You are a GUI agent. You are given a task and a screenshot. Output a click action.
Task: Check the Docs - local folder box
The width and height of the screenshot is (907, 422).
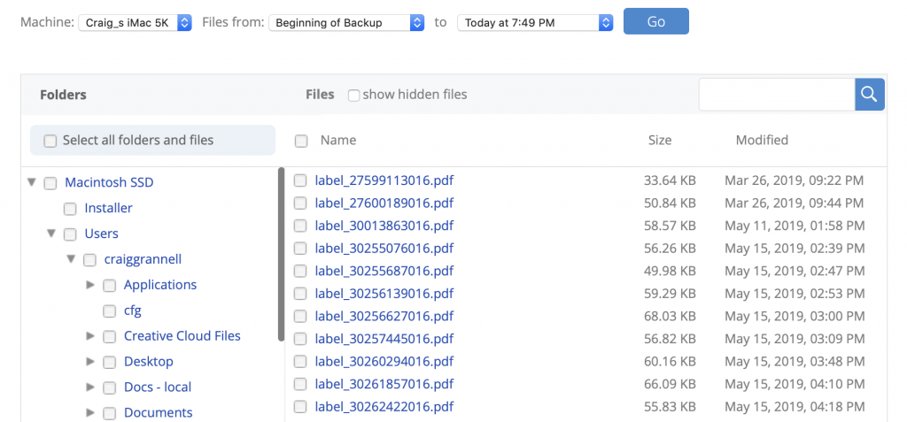(x=109, y=387)
